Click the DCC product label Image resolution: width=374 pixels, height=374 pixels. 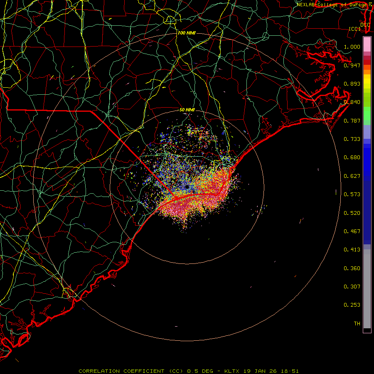point(365,25)
